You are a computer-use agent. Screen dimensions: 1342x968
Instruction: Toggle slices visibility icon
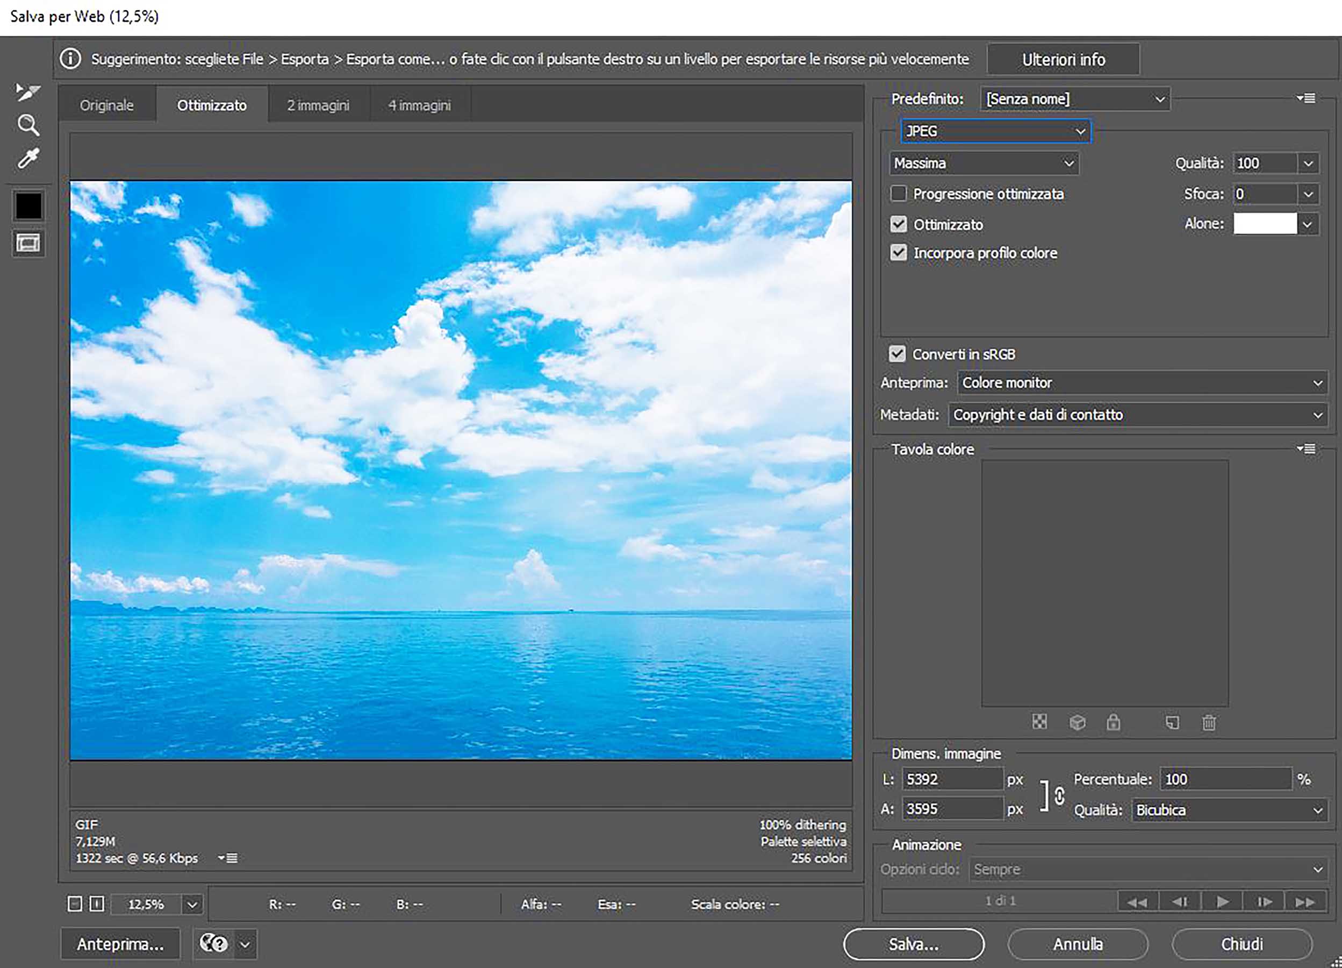coord(28,243)
